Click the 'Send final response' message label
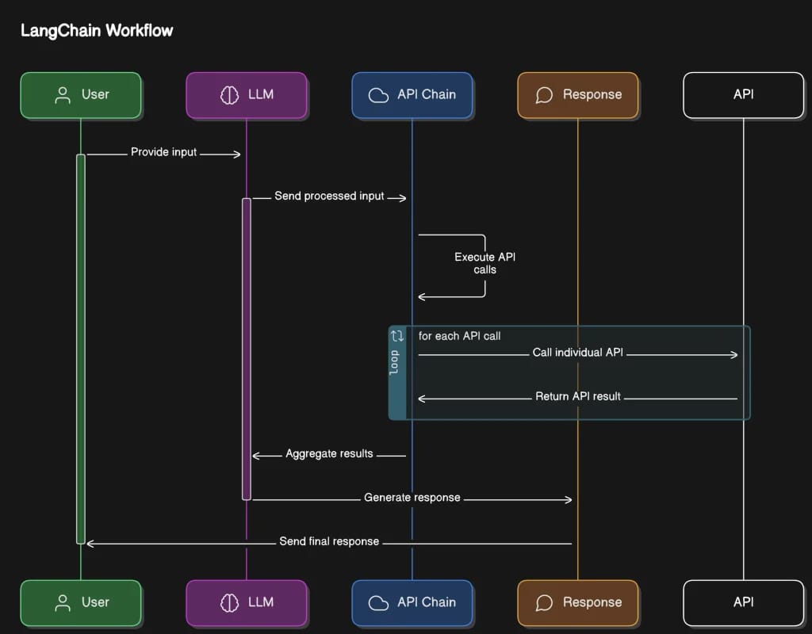Image resolution: width=812 pixels, height=634 pixels. 329,541
